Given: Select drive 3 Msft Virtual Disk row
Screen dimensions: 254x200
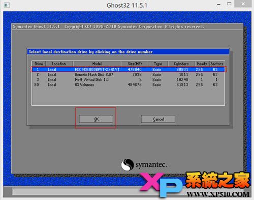Looking at the screenshot, I should point(129,79).
